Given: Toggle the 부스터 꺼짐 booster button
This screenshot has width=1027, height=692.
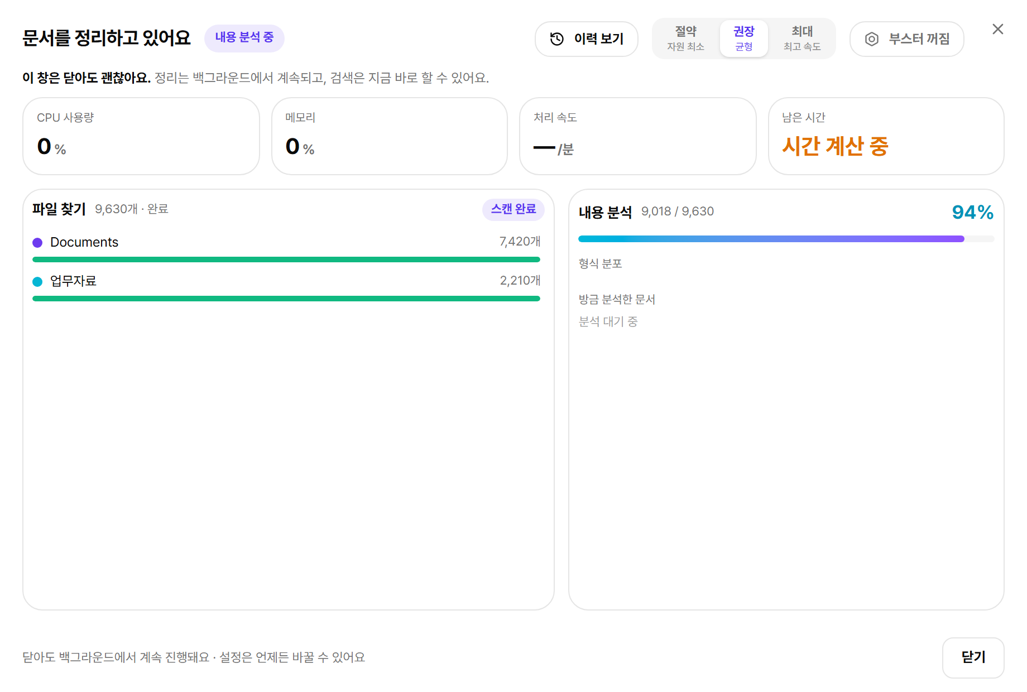Looking at the screenshot, I should pos(906,39).
